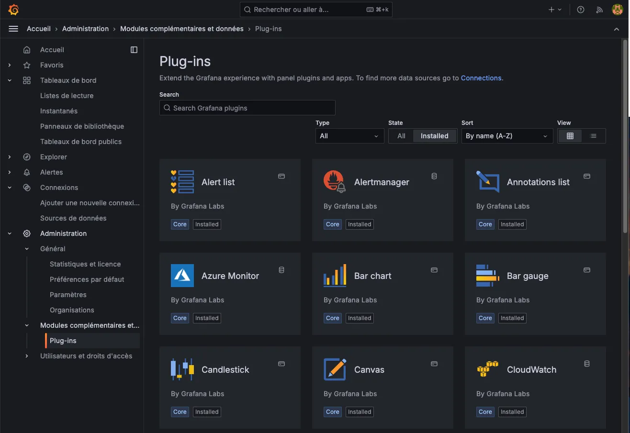Screen dimensions: 630x433
Task: Open the Sort By name (A-Z) dropdown
Action: 507,135
